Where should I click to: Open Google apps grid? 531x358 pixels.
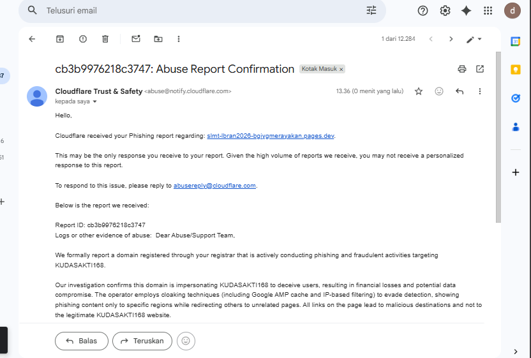pyautogui.click(x=488, y=11)
